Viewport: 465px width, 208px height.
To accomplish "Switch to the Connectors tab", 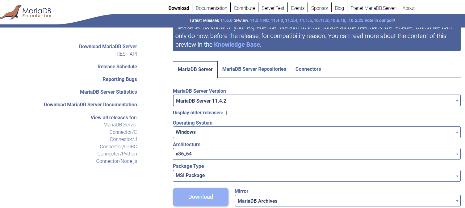I will (x=308, y=69).
